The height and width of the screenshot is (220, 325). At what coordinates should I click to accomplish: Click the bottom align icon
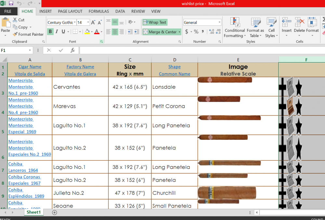122,22
